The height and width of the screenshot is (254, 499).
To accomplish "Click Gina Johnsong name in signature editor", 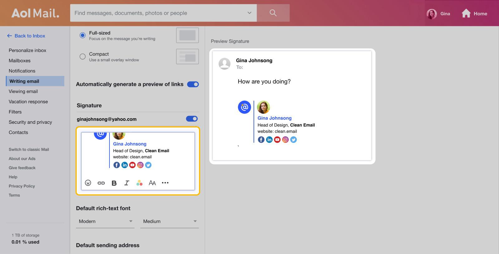I will (130, 144).
